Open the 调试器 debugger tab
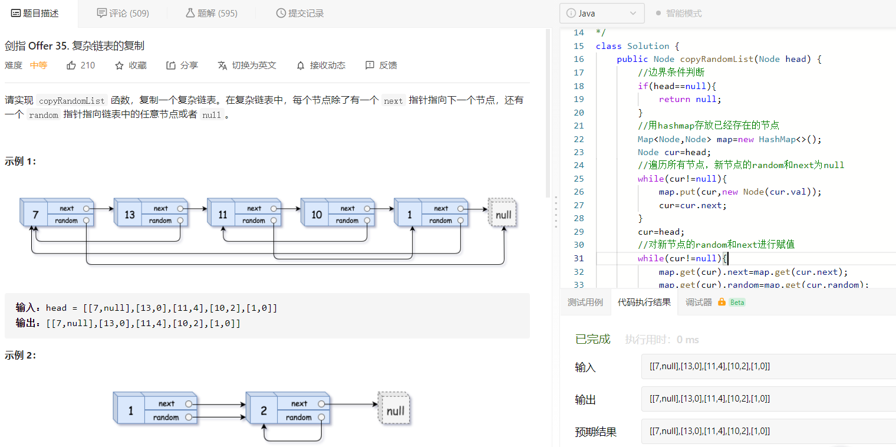 point(699,303)
